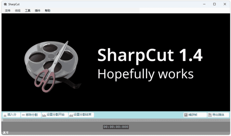
Task: Minimize the SharpCut window
Action: [204, 4]
